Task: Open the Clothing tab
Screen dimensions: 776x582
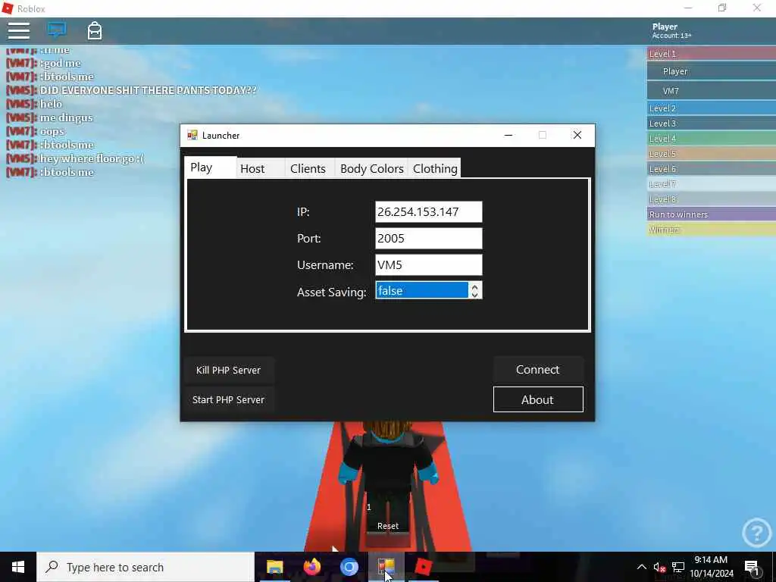Action: pyautogui.click(x=434, y=168)
